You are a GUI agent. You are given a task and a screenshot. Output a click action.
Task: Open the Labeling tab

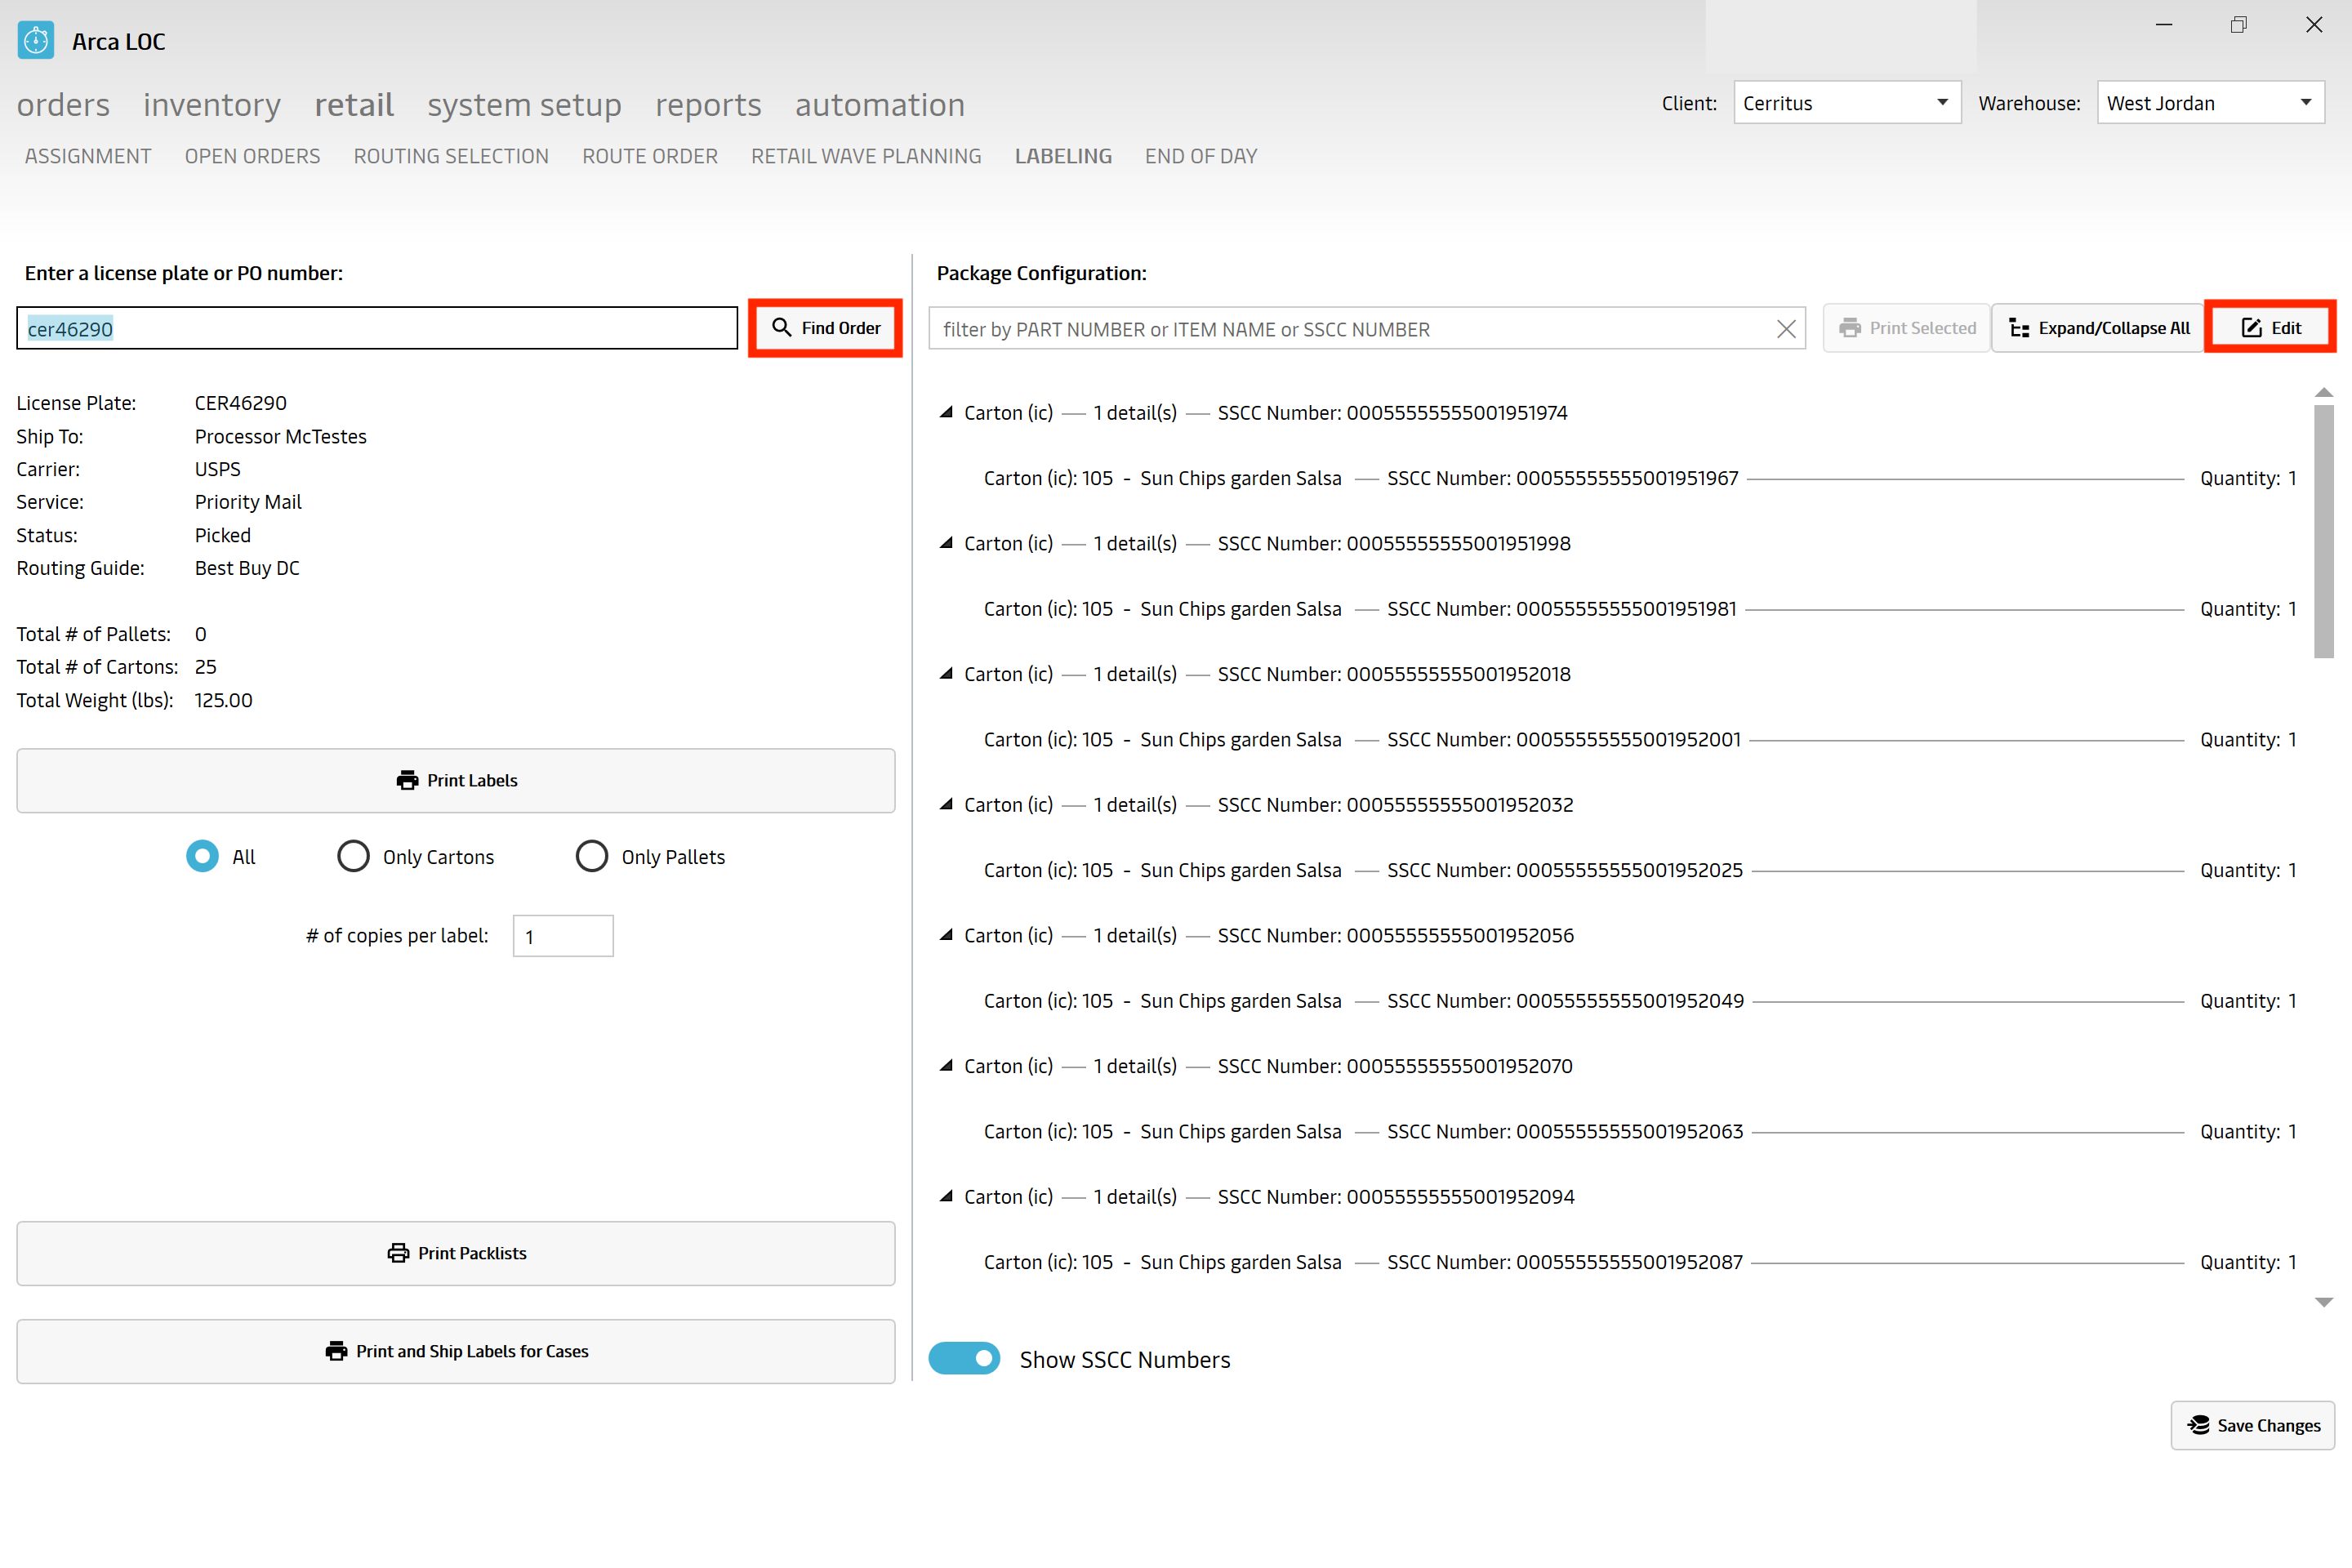pyautogui.click(x=1064, y=156)
